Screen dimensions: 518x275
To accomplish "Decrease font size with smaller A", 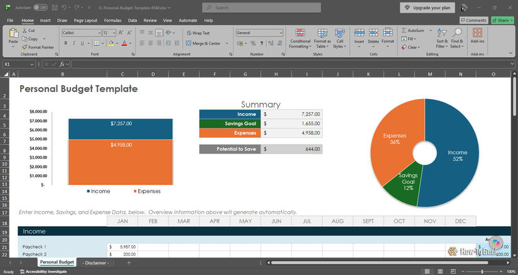I will point(129,33).
